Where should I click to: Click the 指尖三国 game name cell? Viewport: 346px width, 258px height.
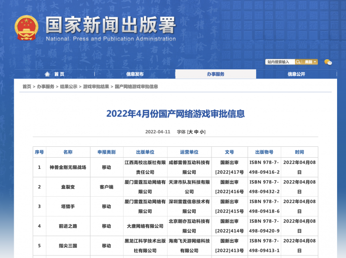(x=68, y=246)
